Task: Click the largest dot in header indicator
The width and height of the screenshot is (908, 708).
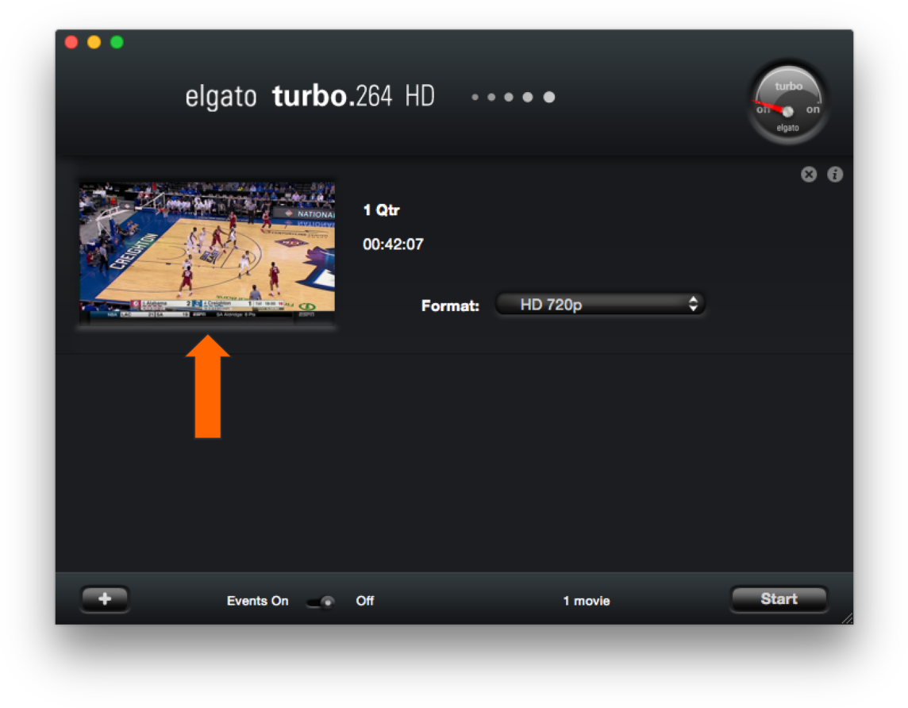Action: point(549,97)
